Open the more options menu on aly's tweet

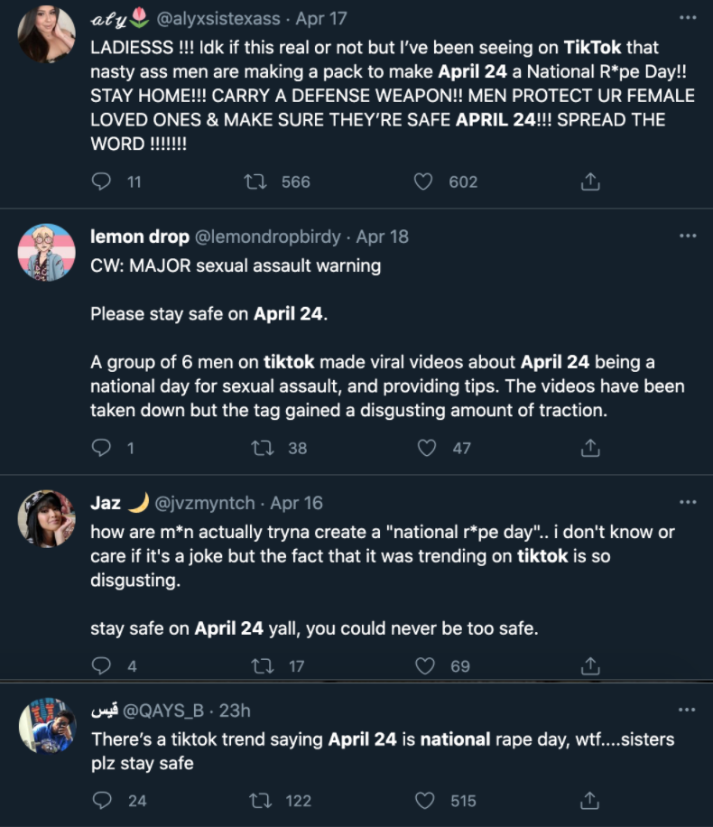(688, 18)
